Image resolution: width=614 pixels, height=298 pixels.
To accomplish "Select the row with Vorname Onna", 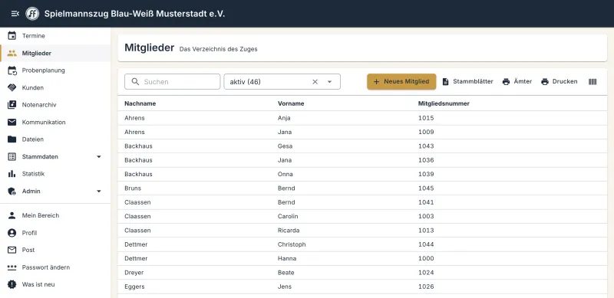I will click(362, 174).
